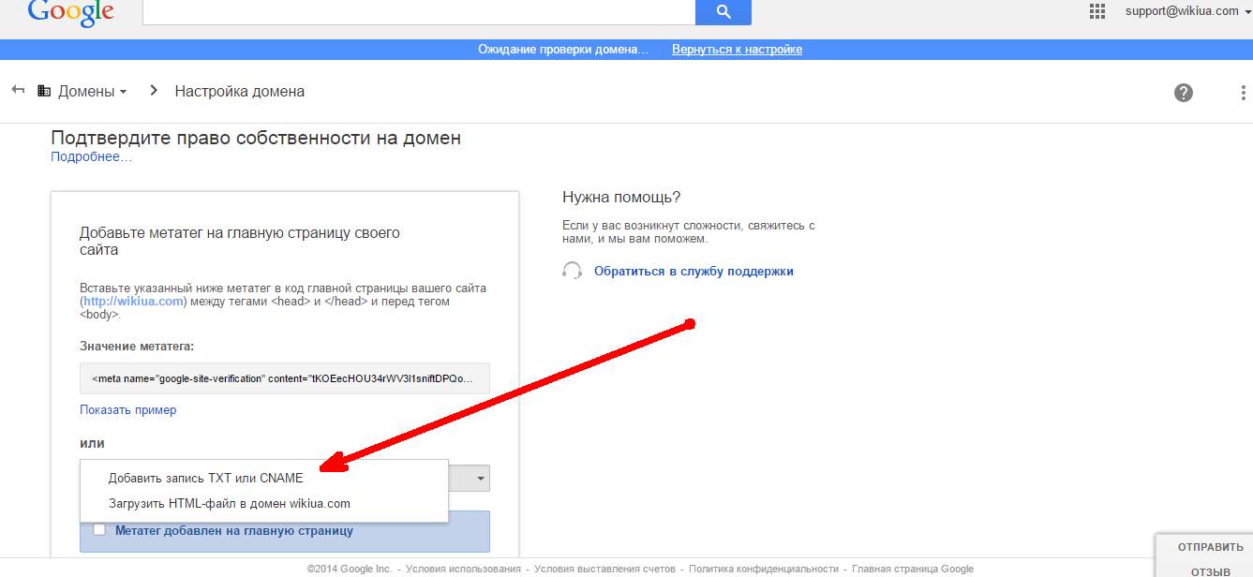1253x577 pixels.
Task: Click the domains building icon
Action: click(x=44, y=91)
